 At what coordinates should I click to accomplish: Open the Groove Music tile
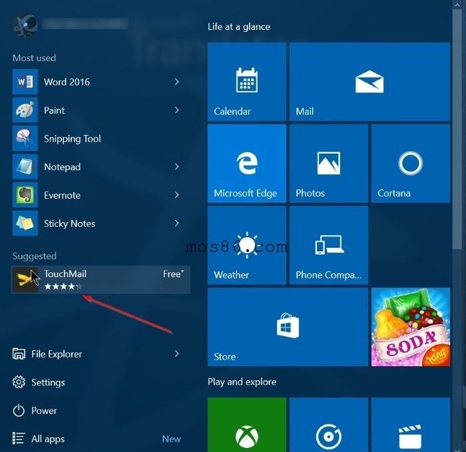point(329,425)
